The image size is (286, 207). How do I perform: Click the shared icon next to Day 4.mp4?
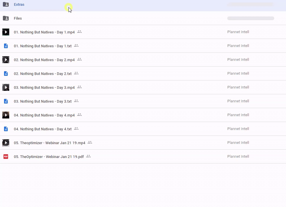(x=79, y=115)
